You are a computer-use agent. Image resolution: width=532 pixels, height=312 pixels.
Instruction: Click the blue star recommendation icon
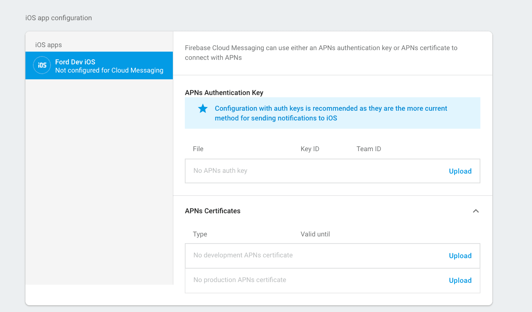coord(203,109)
